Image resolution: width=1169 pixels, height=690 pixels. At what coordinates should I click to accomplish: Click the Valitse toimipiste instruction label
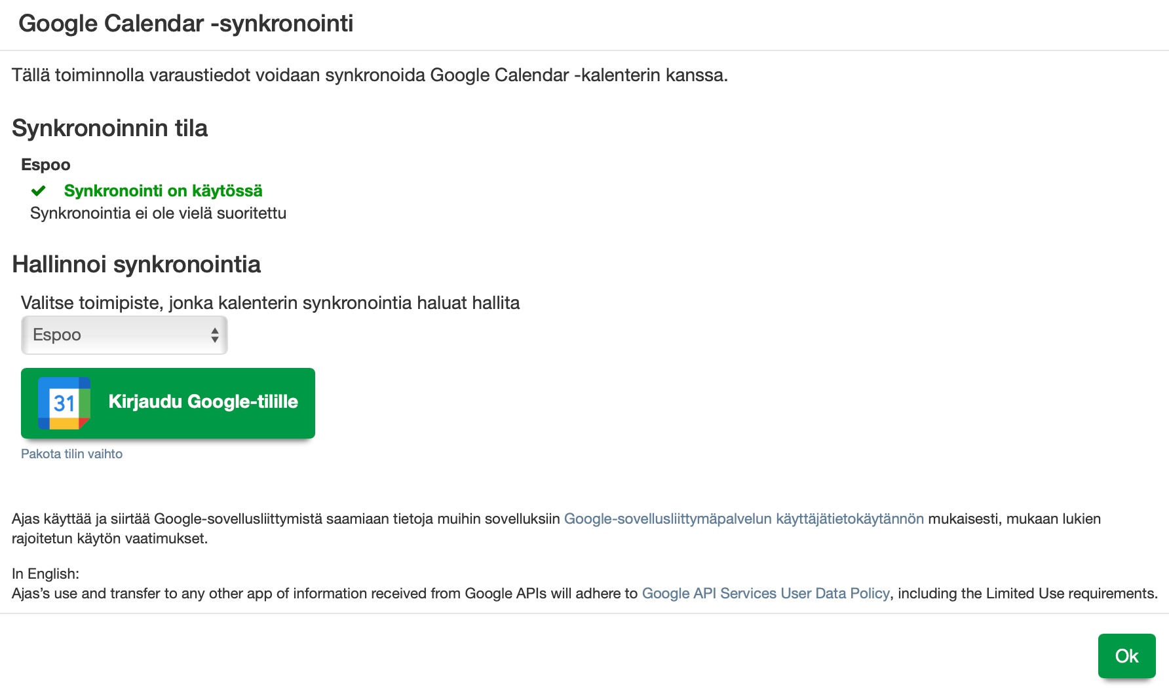tap(270, 302)
